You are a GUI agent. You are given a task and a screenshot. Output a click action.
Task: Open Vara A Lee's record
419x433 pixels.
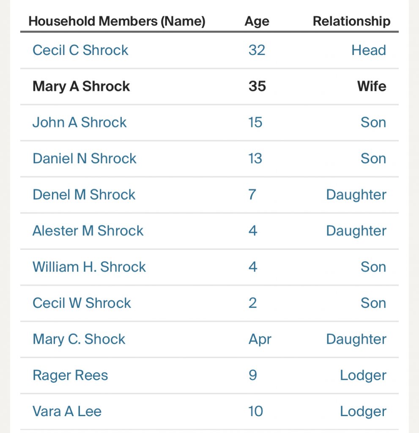tap(67, 411)
